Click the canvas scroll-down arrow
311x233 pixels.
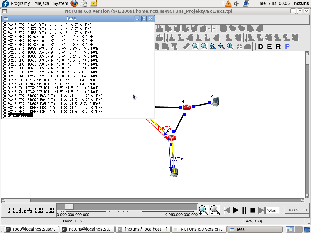[x=307, y=196]
